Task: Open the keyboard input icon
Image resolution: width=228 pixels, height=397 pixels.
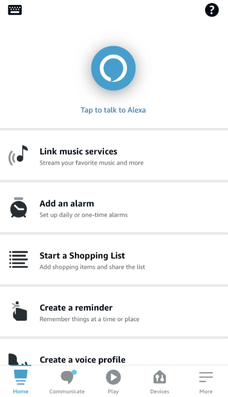Action: (x=15, y=10)
